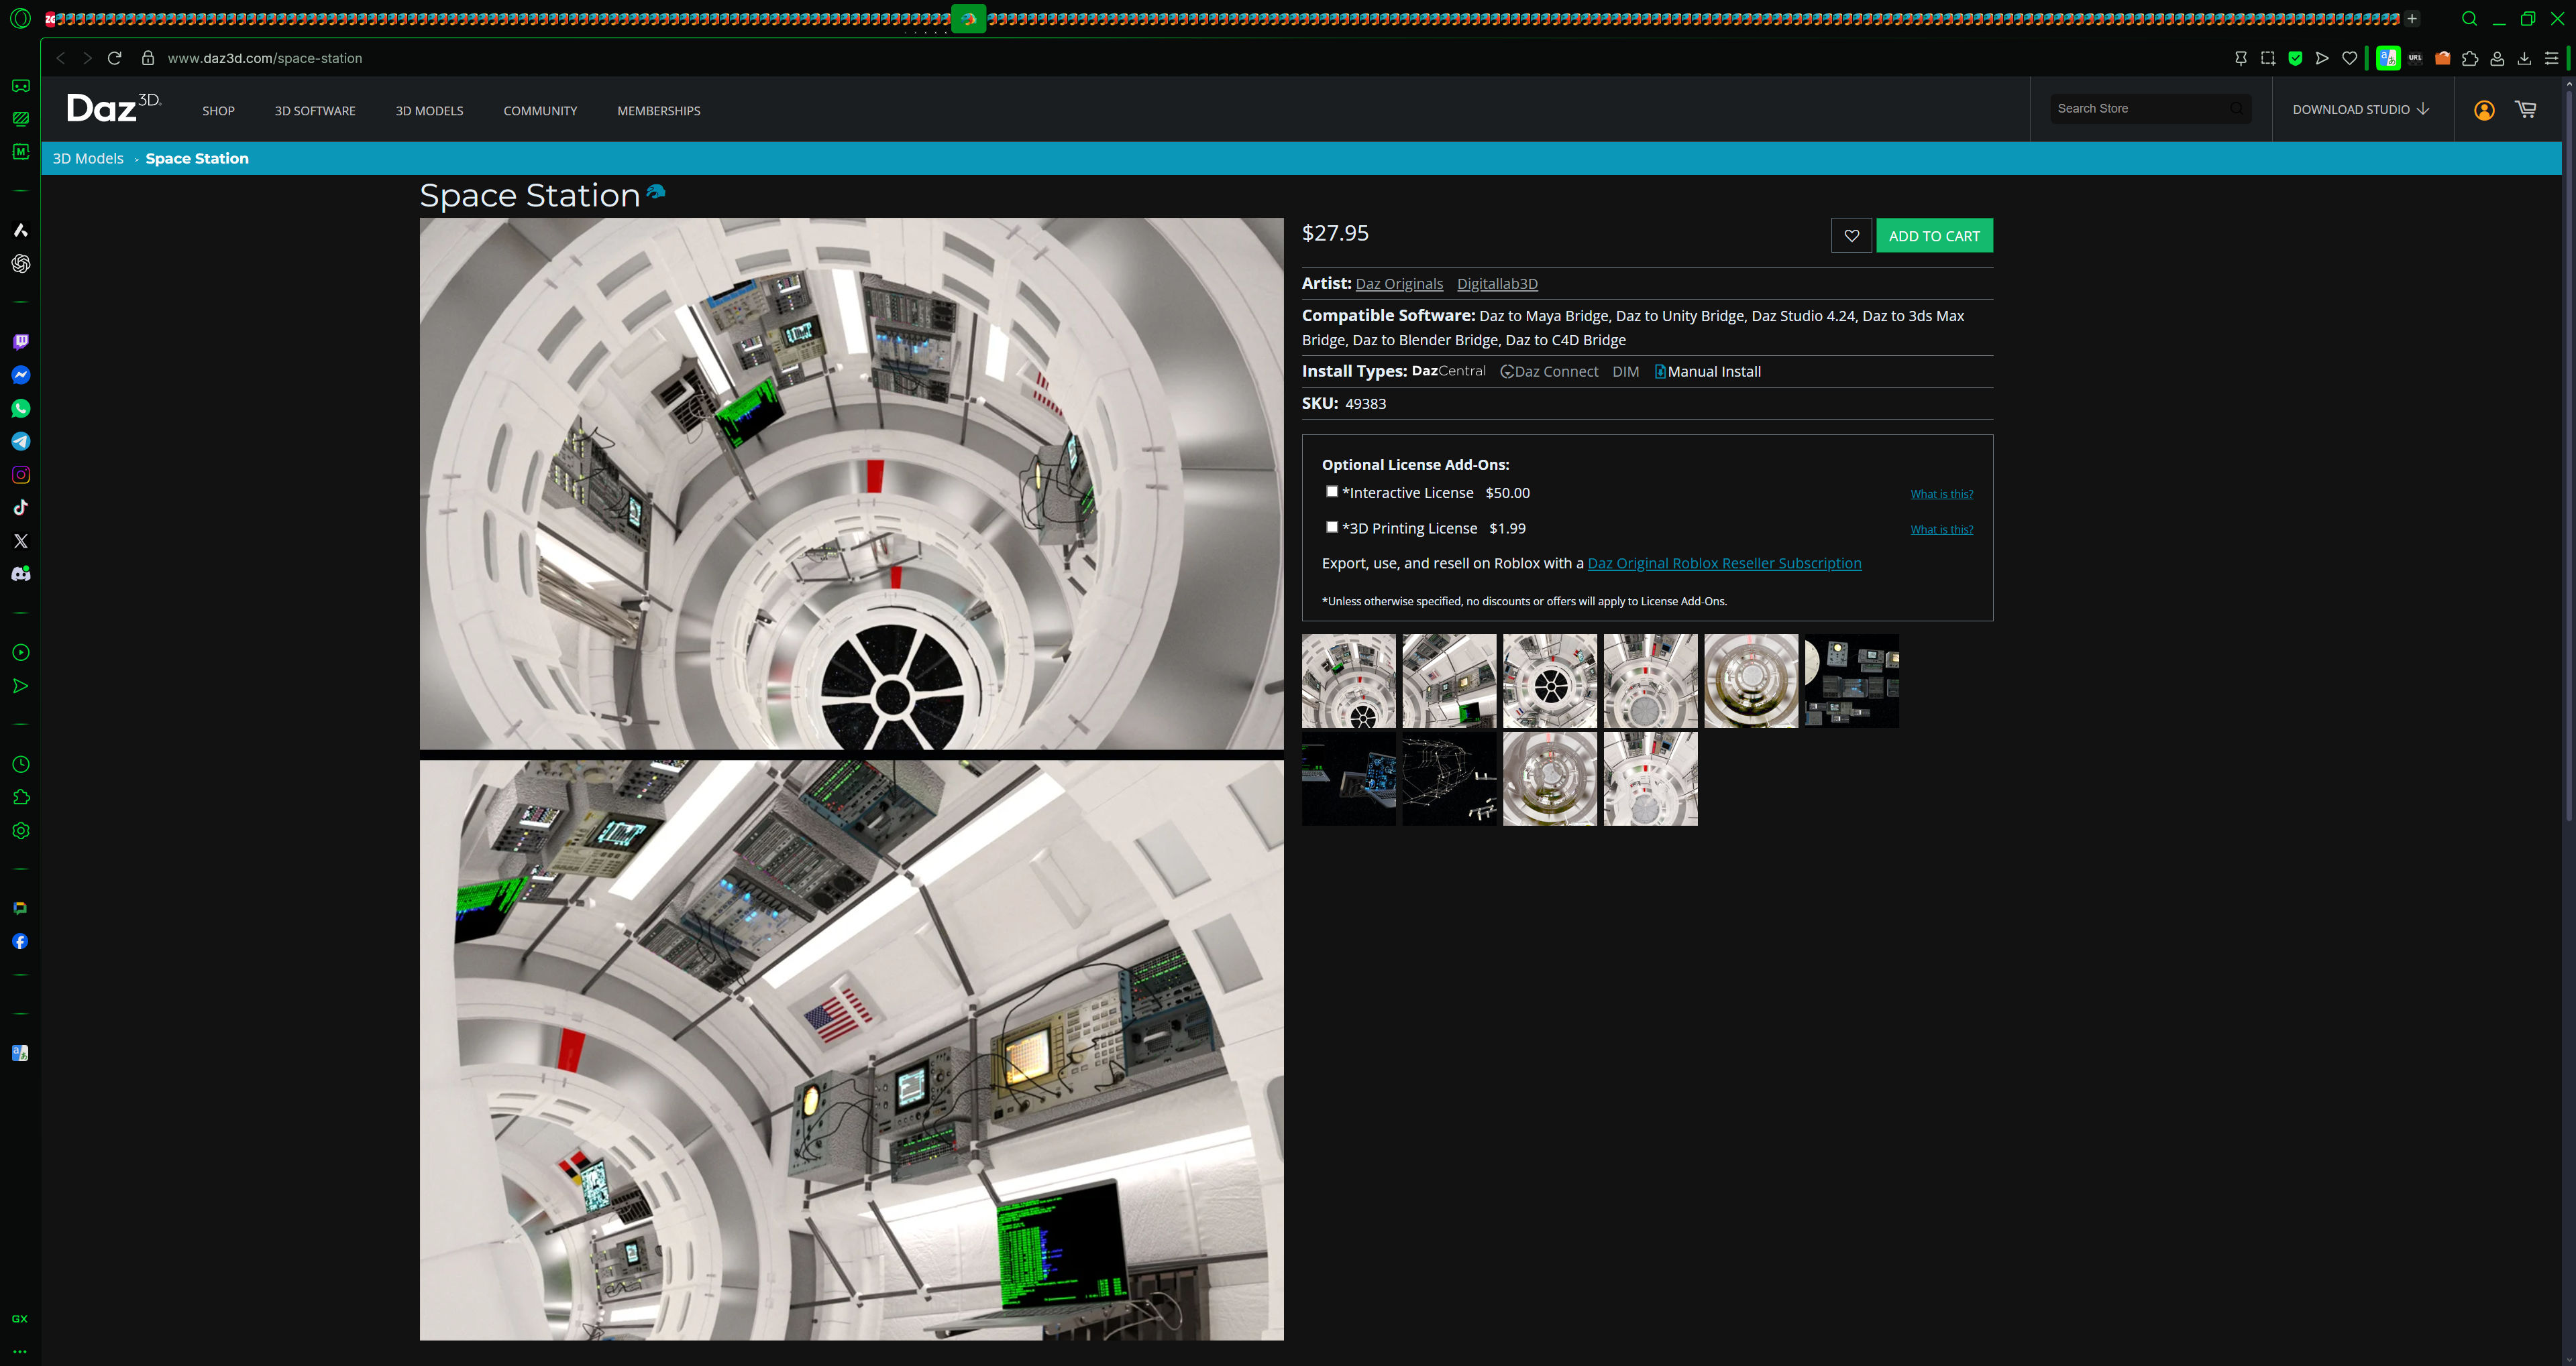Open the Memberships menu

coord(658,111)
